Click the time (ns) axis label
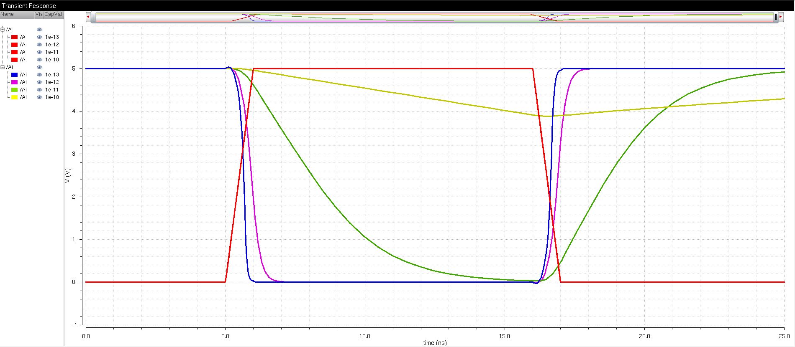This screenshot has height=347, width=795. pyautogui.click(x=435, y=343)
